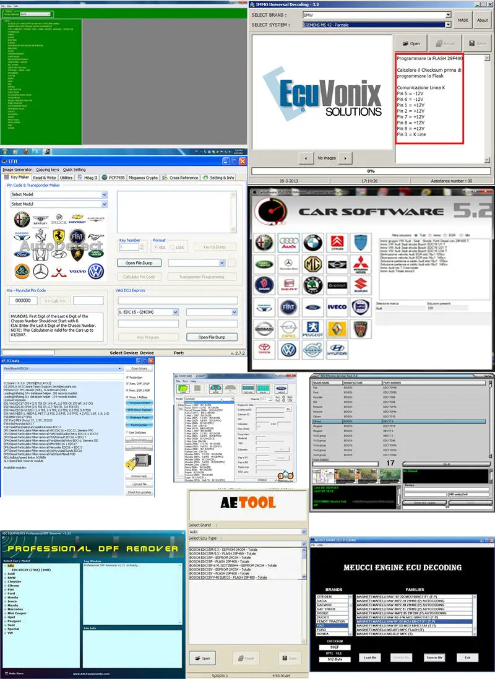The image size is (495, 679).
Task: Enable the Rem. DPF / FAP checkbox
Action: click(x=127, y=384)
